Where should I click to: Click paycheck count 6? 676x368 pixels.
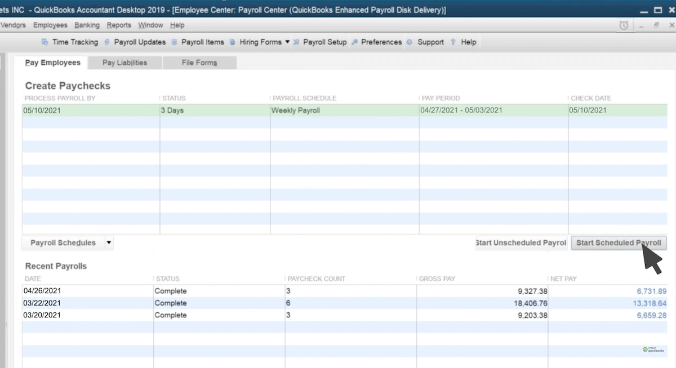pos(289,303)
